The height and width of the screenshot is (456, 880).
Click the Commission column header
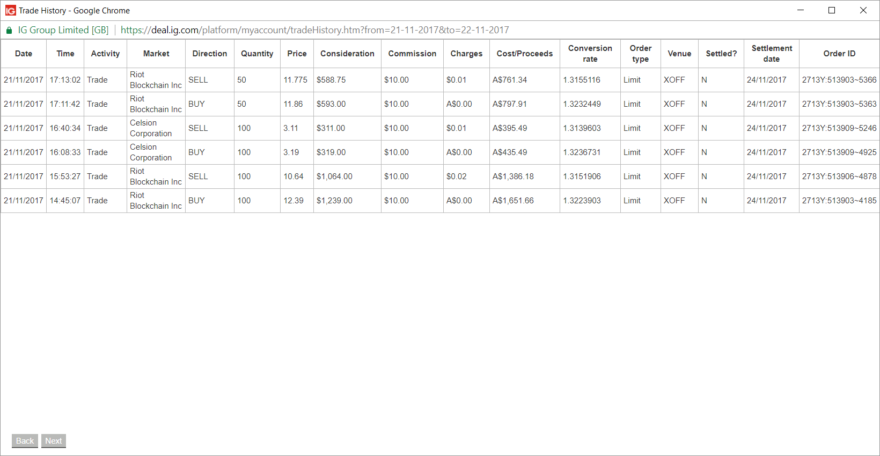coord(412,54)
